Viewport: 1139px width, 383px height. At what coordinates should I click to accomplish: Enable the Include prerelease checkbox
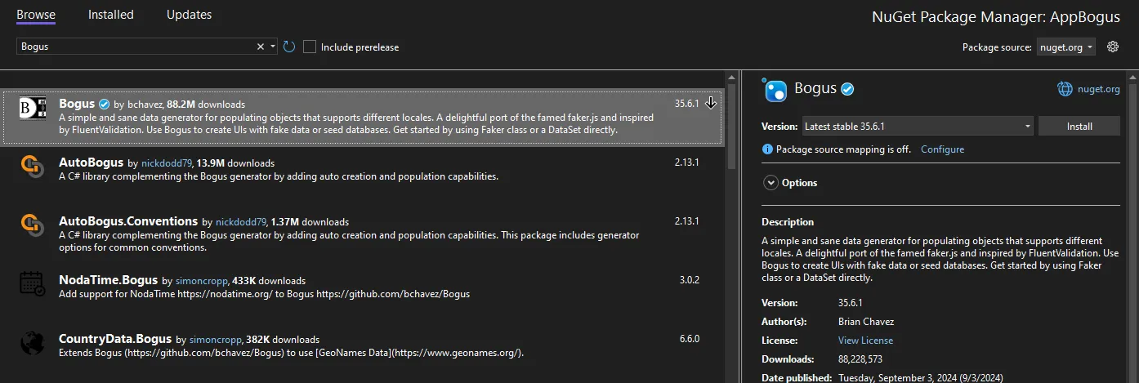click(310, 47)
